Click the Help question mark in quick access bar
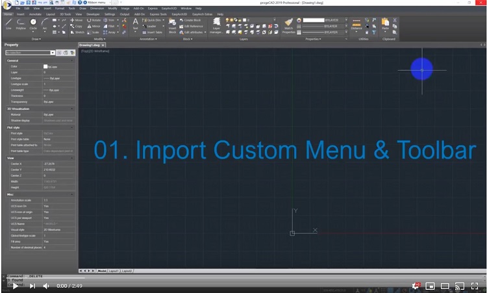 pos(80,3)
